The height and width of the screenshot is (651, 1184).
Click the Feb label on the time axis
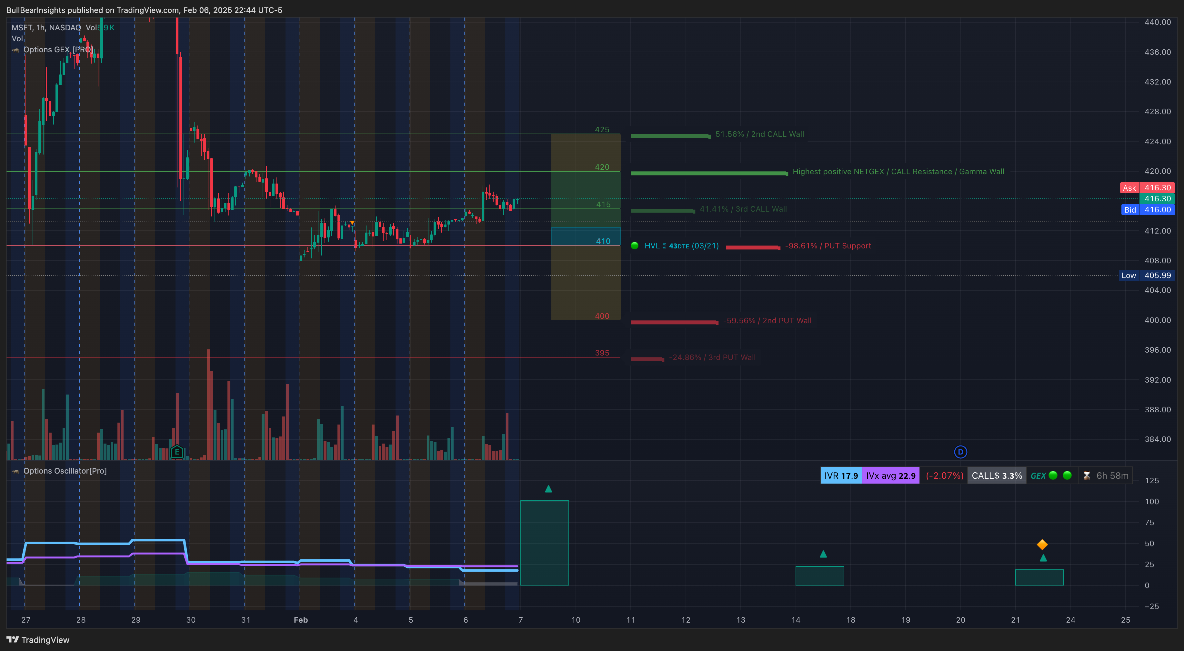pos(301,620)
